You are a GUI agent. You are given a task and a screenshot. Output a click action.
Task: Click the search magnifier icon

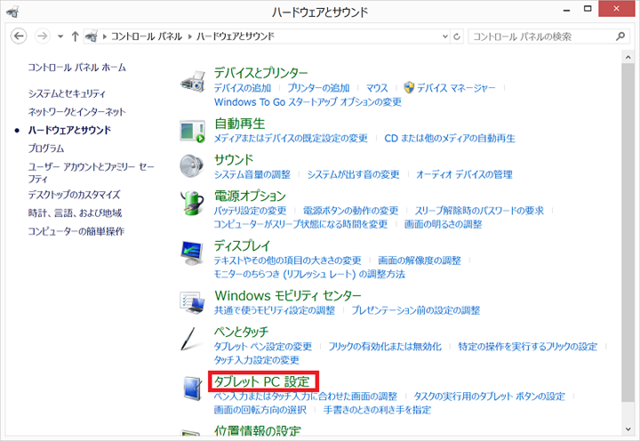620,36
